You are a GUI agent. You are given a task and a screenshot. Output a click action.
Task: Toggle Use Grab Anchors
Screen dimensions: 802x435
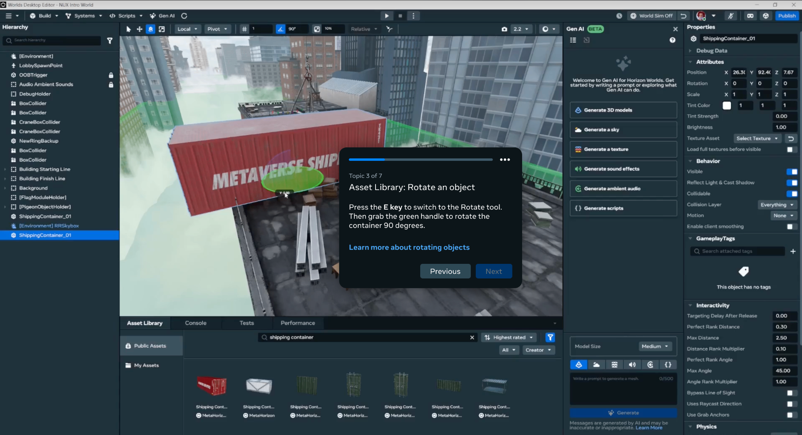(792, 415)
